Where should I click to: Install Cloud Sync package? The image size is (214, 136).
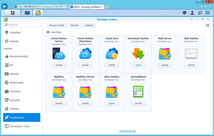[112, 65]
